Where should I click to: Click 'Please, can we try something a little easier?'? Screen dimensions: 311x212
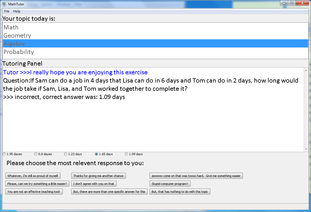coord(37,184)
